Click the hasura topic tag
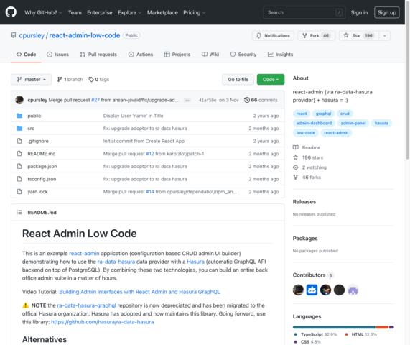This screenshot has height=345, width=410. [x=381, y=123]
